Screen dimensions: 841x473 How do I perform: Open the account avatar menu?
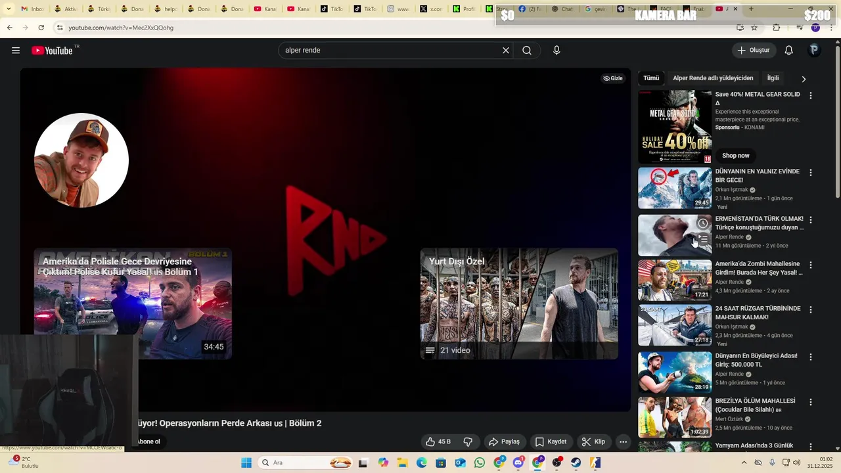pos(814,51)
